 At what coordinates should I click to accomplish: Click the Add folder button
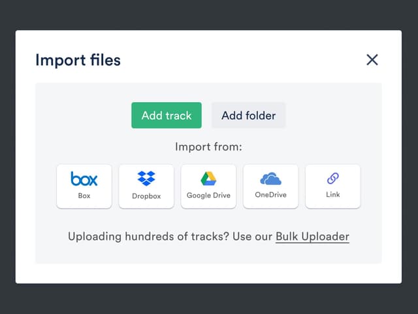pos(248,115)
